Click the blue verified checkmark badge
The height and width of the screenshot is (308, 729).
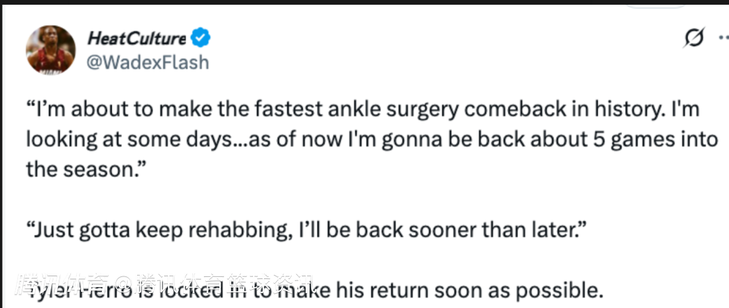(200, 38)
